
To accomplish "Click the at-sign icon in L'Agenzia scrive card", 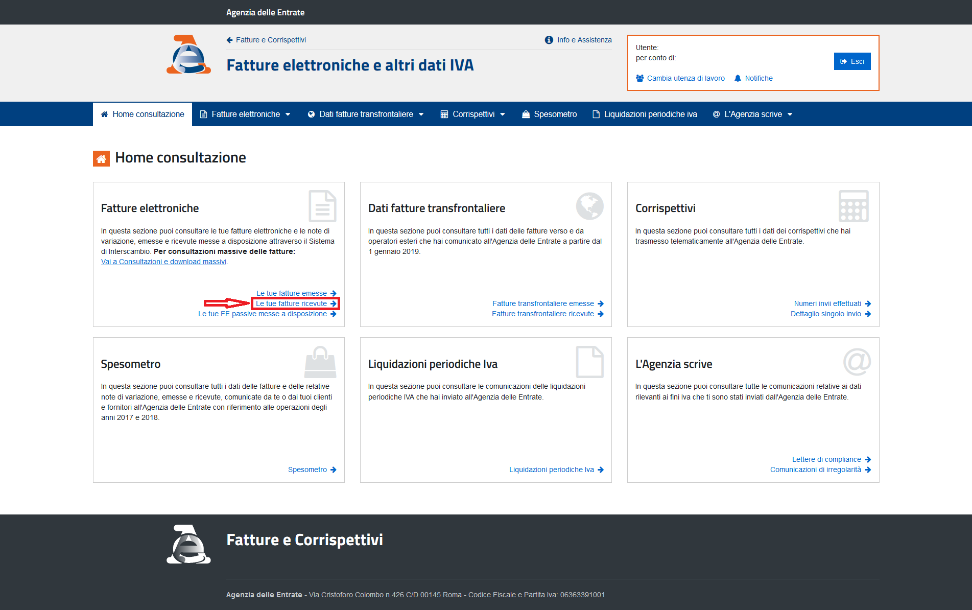I will click(857, 361).
